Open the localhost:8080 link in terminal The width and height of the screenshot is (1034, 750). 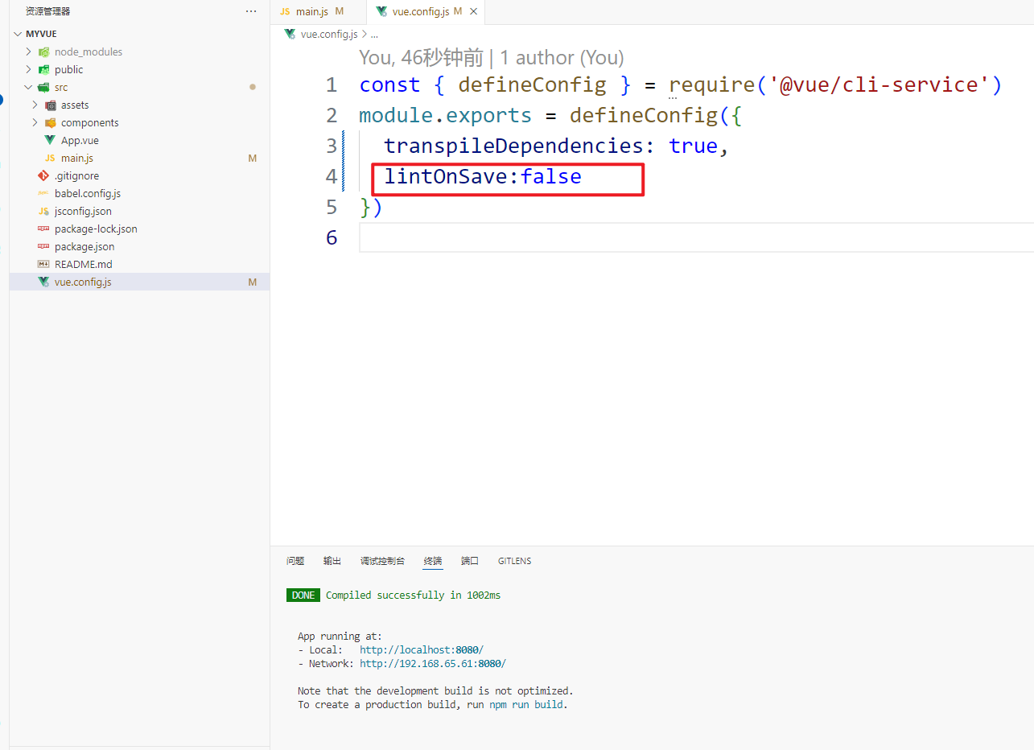pyautogui.click(x=421, y=649)
